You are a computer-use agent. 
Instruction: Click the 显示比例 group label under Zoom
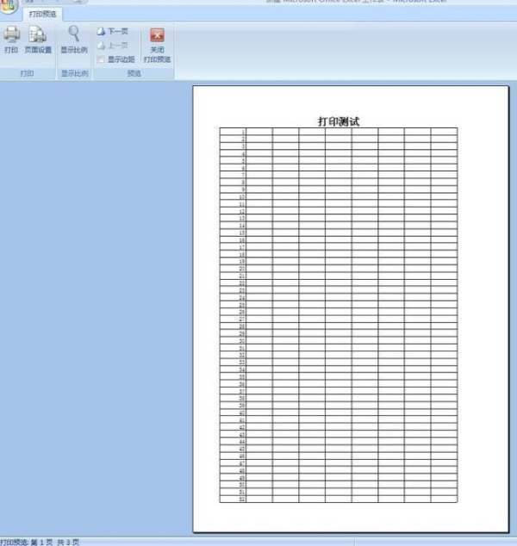(x=73, y=74)
